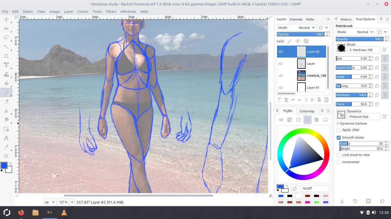This screenshot has height=219, width=391.
Task: Create a new layer in the Layers panel
Action: [x=279, y=100]
